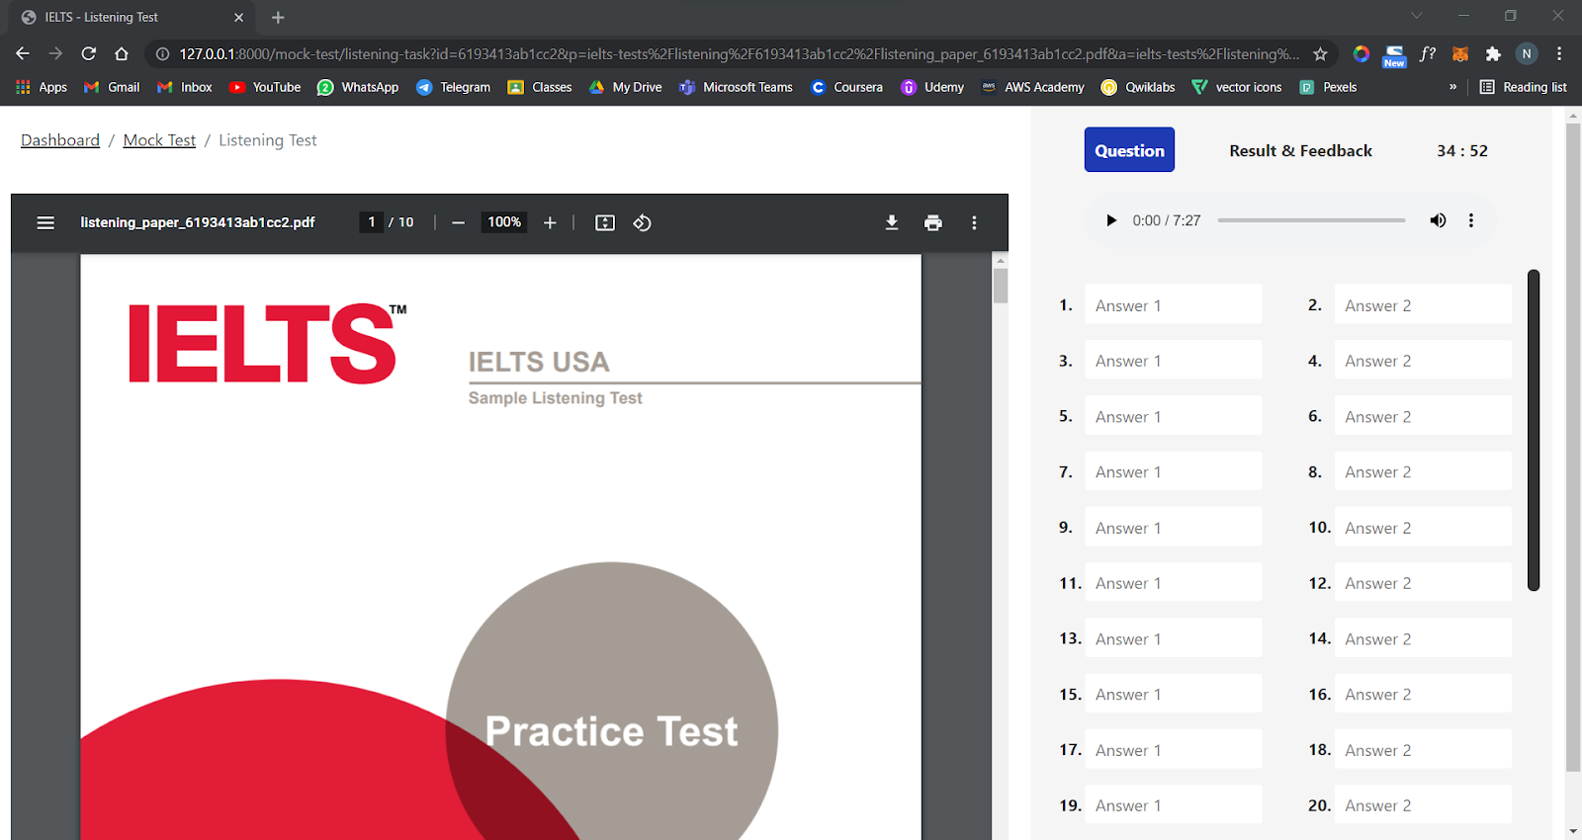
Task: Open PDF viewer more actions menu
Action: pyautogui.click(x=974, y=223)
